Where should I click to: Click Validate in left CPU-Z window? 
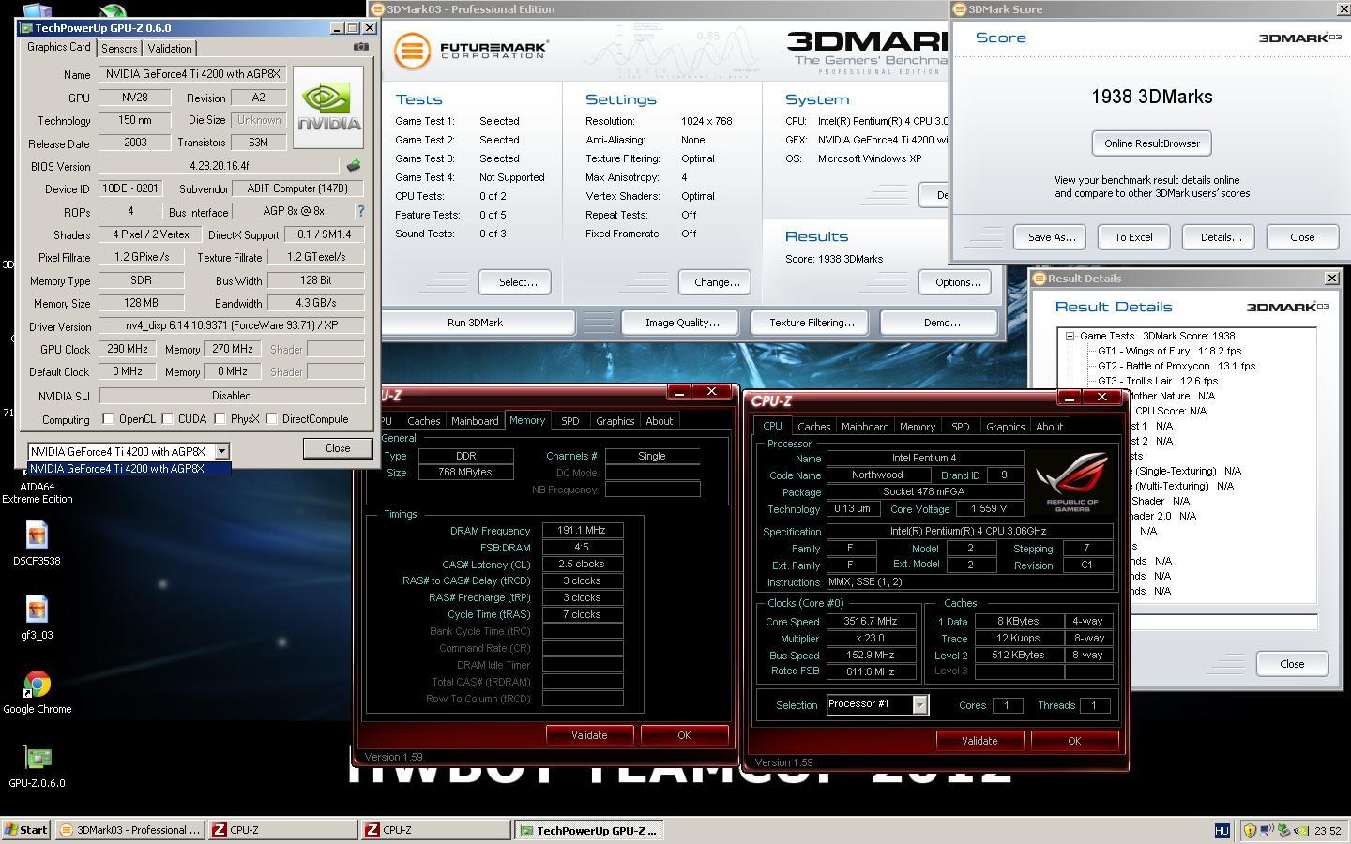(589, 735)
